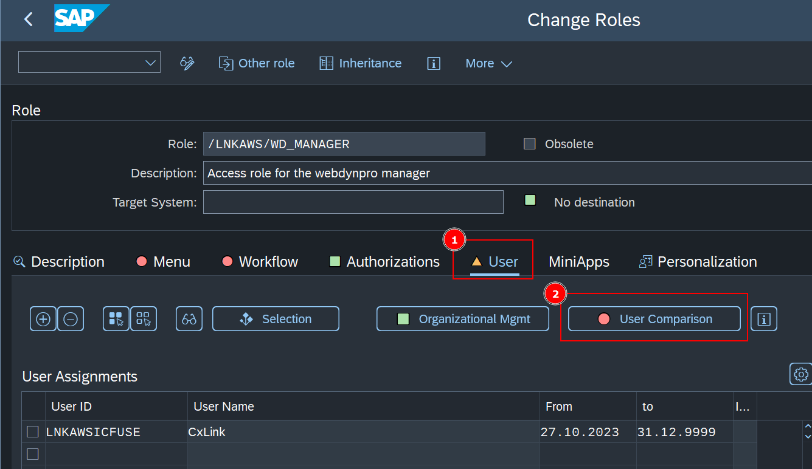812x469 pixels.
Task: Open Inheritance view
Action: (x=361, y=63)
